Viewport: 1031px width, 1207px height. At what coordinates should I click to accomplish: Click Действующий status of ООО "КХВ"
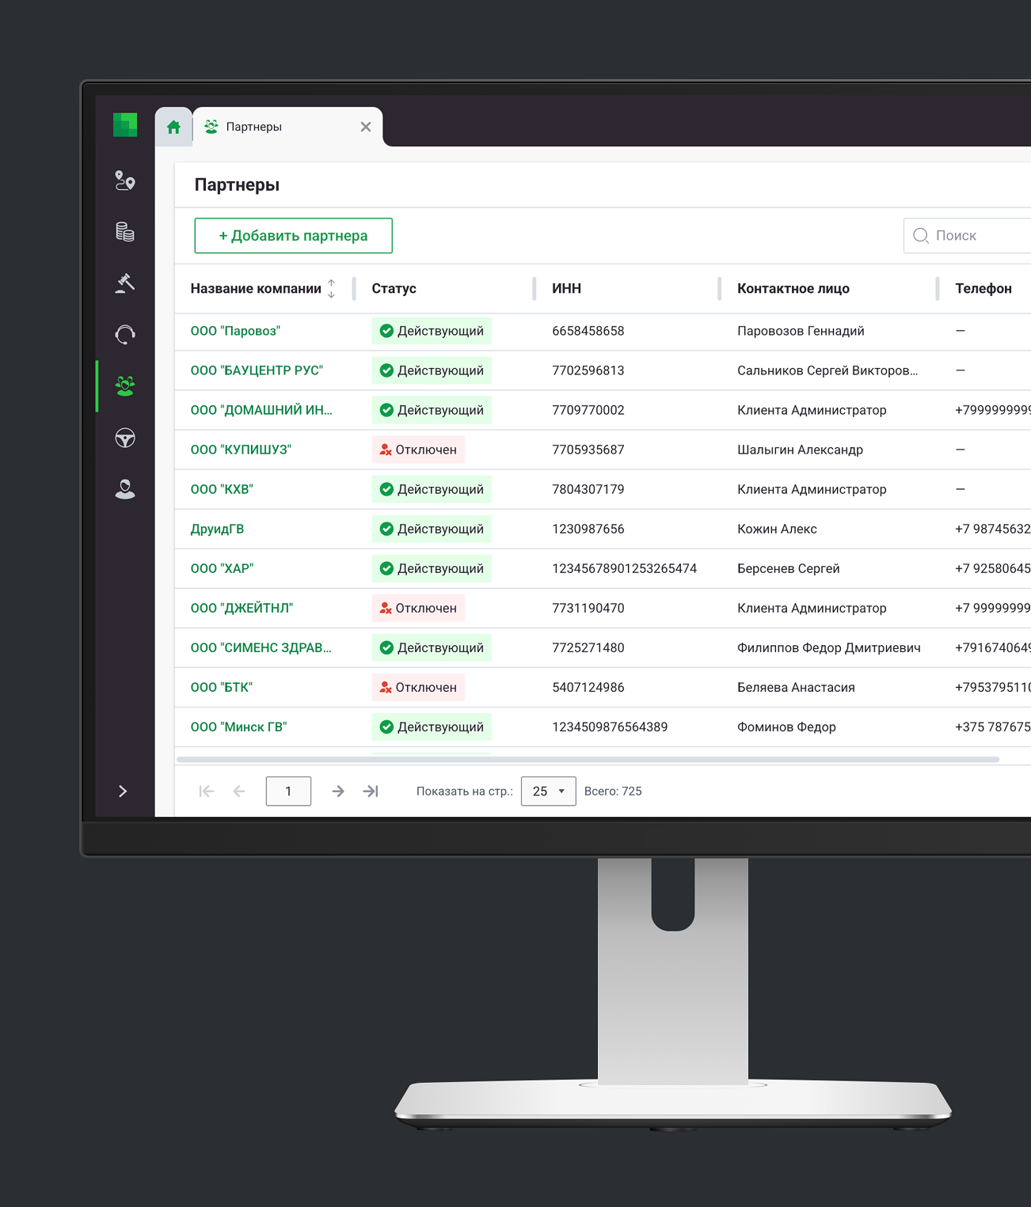click(x=432, y=489)
